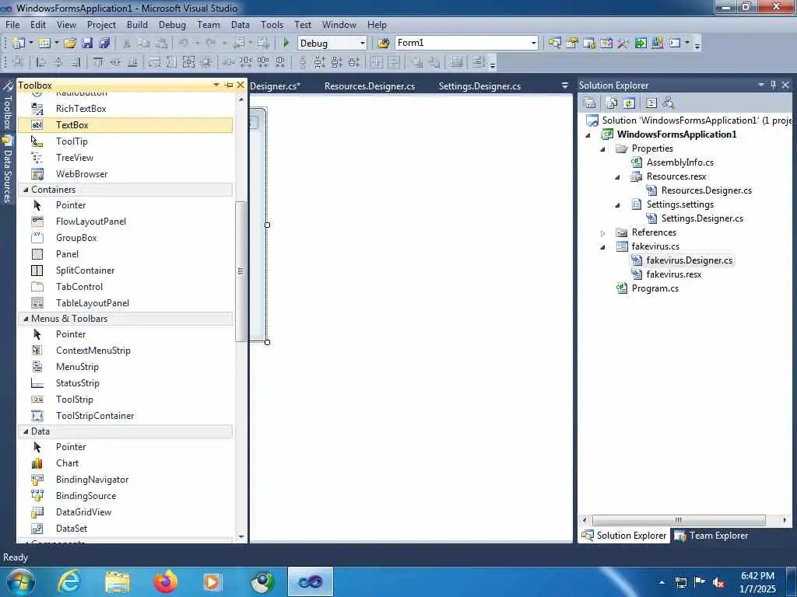This screenshot has height=597, width=797.
Task: Select the Chart control under Data
Action: [x=125, y=463]
